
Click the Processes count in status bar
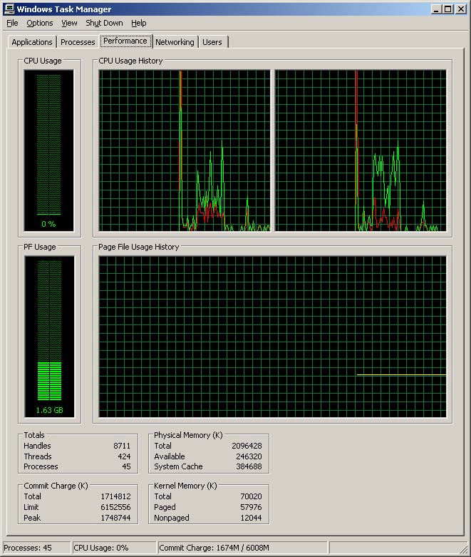coord(36,548)
